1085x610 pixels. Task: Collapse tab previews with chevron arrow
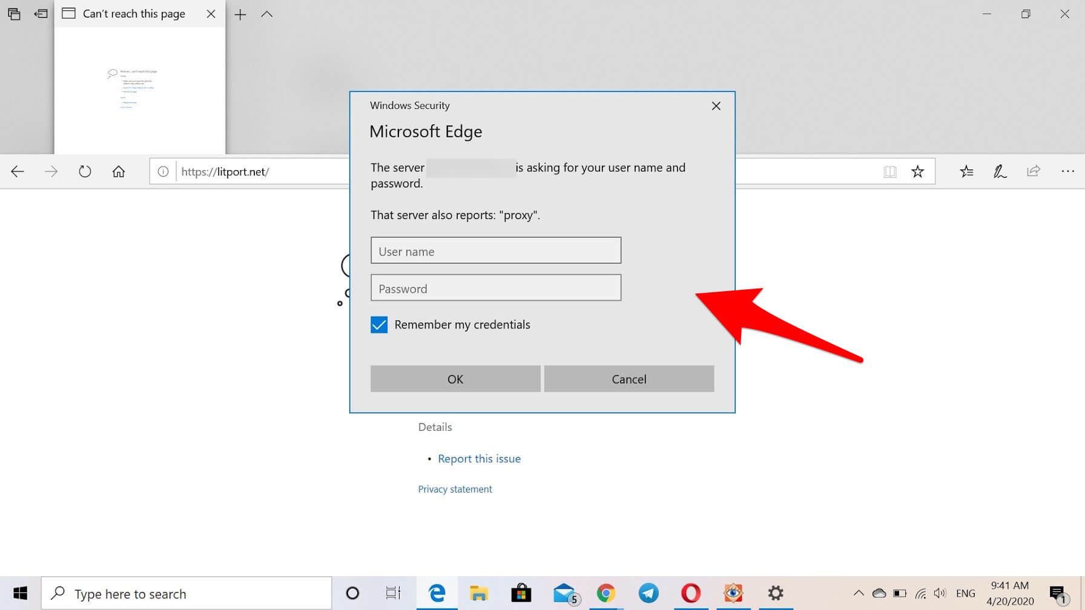click(267, 14)
